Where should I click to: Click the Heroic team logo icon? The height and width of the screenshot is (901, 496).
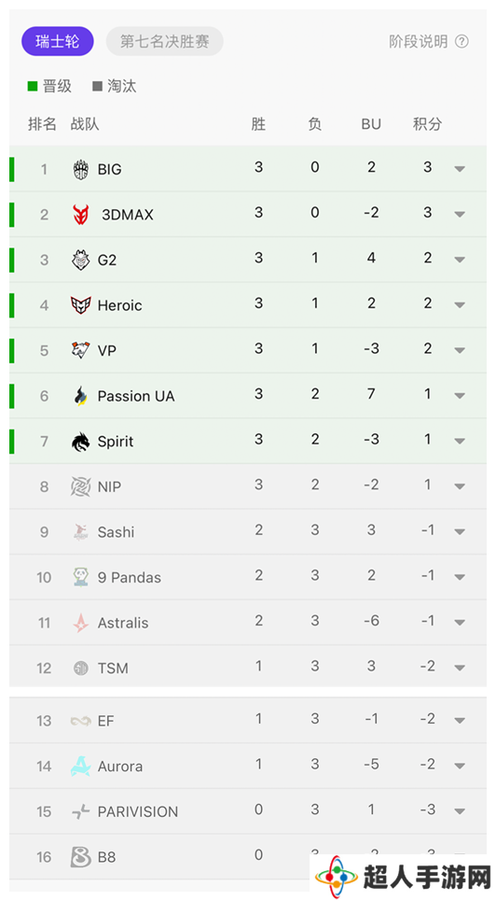point(81,305)
